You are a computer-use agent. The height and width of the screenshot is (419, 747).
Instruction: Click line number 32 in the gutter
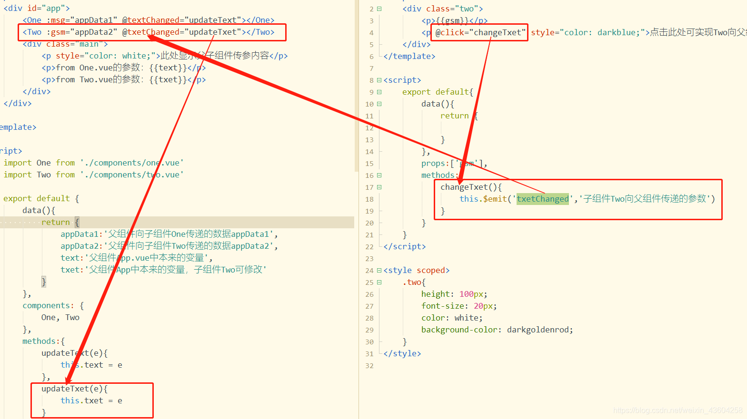pyautogui.click(x=369, y=365)
